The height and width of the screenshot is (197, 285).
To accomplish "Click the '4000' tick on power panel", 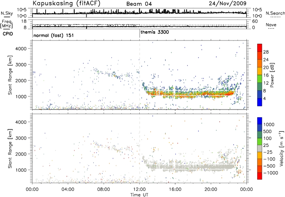I will pyautogui.click(x=21, y=49).
